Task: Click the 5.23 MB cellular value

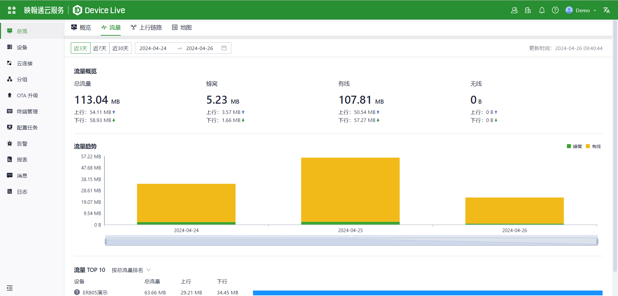Action: 223,100
